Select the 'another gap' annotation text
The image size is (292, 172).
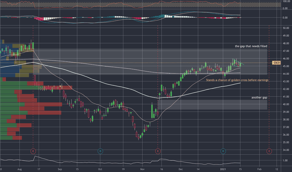[x=259, y=98]
